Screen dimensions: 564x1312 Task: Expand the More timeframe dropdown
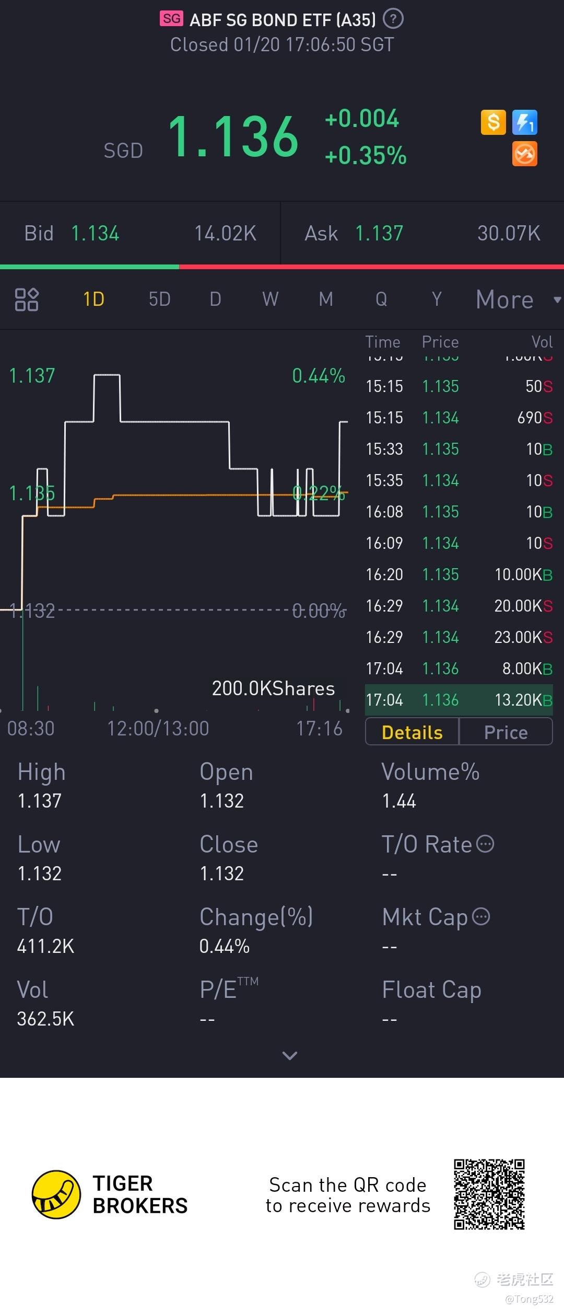click(x=518, y=300)
